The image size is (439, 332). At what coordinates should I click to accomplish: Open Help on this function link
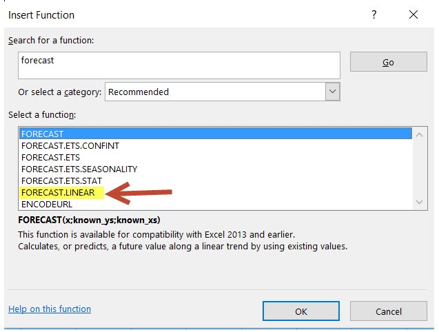point(50,309)
